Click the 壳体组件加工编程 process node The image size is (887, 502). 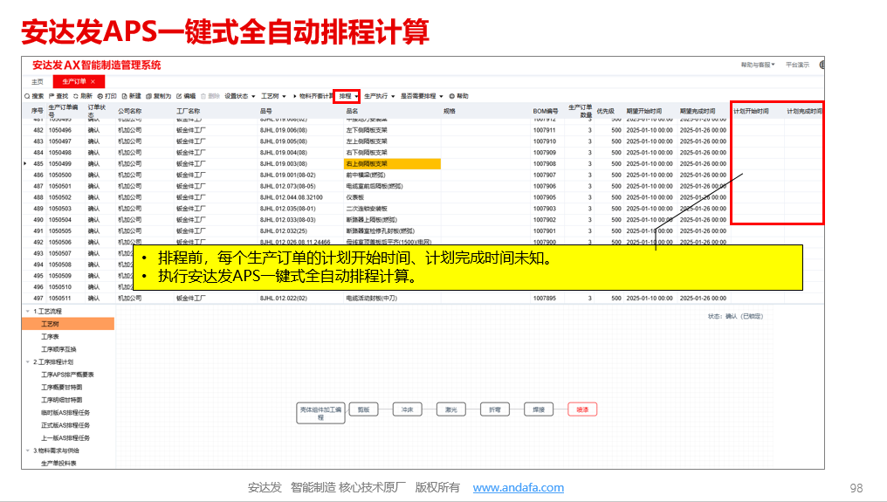click(320, 413)
